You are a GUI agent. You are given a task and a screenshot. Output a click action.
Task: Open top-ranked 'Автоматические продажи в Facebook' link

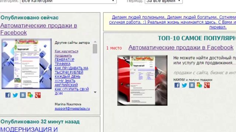pos(181,48)
